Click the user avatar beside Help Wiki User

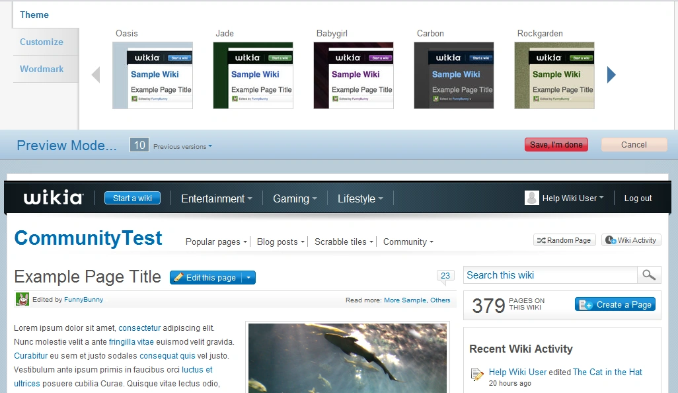[532, 198]
